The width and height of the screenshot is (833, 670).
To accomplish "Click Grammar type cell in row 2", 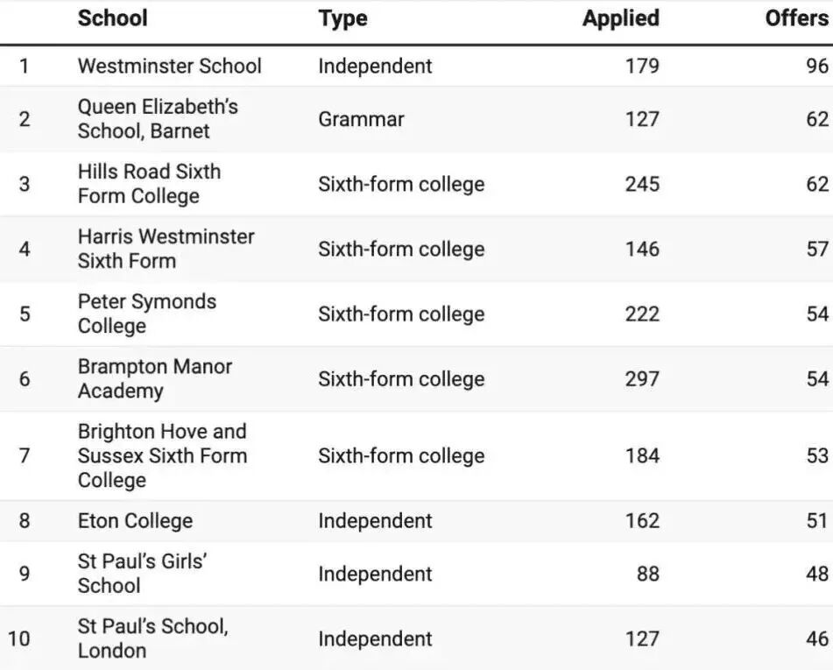I will [361, 119].
